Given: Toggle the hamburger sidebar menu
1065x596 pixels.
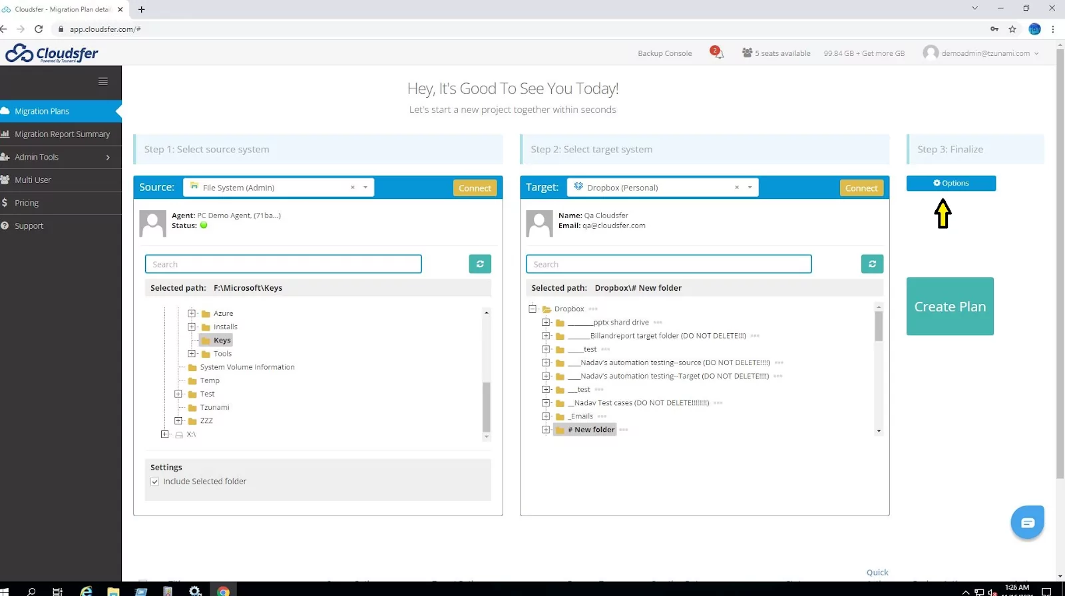Looking at the screenshot, I should tap(103, 81).
